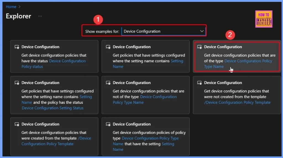Click Device Configuration Policy Type Name in 'are of the type' card
Viewport: 283px width, 158px height.
pyautogui.click(x=238, y=64)
